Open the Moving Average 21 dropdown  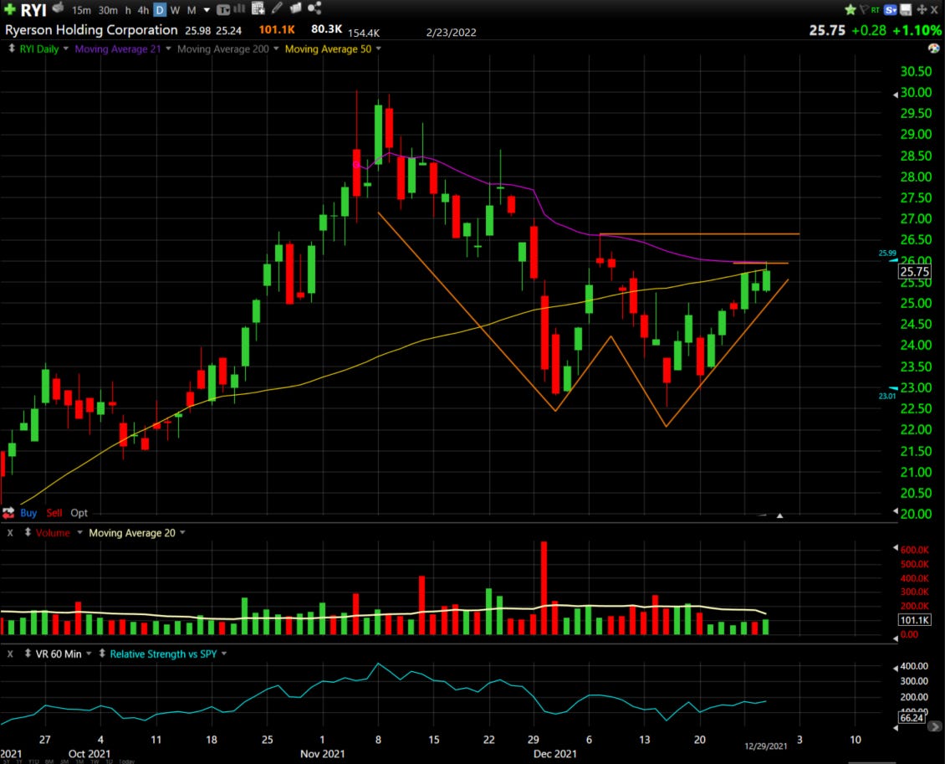(x=168, y=49)
